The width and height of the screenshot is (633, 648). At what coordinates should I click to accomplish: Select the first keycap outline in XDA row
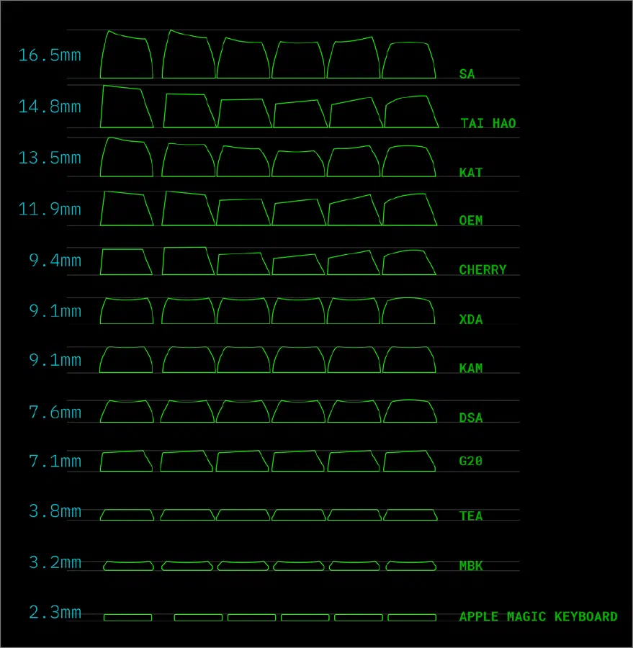127,311
